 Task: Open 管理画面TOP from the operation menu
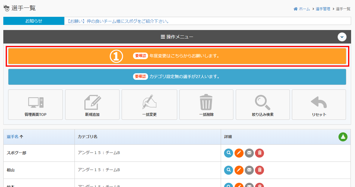point(35,105)
